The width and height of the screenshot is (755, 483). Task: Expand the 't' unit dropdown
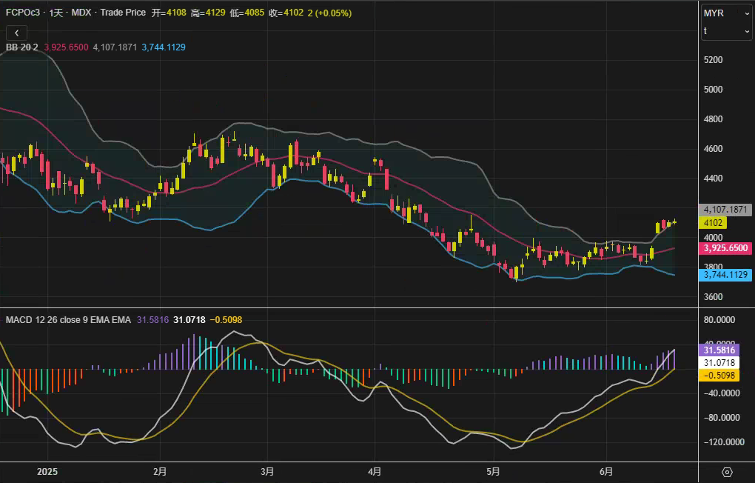pos(726,31)
